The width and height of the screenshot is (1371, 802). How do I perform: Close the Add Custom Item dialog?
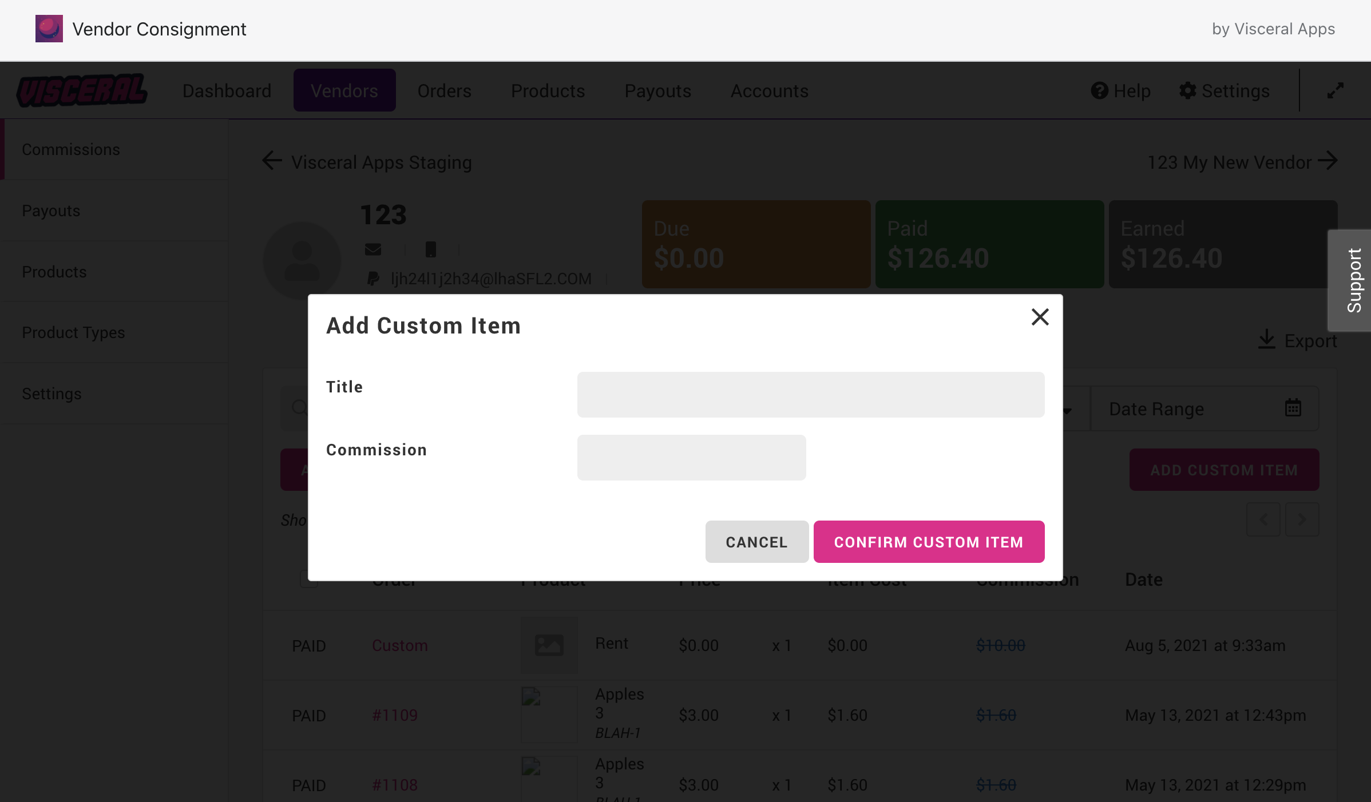(x=1040, y=317)
